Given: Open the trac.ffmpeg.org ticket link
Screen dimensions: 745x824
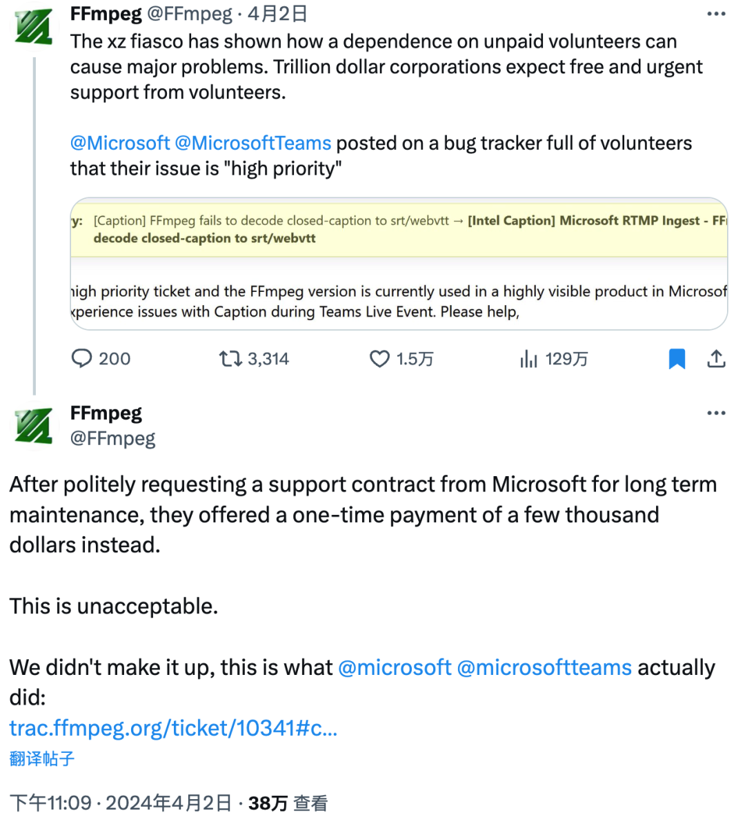Looking at the screenshot, I should point(172,728).
